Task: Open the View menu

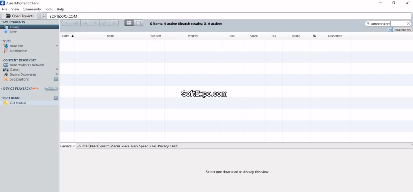Action: [x=15, y=9]
